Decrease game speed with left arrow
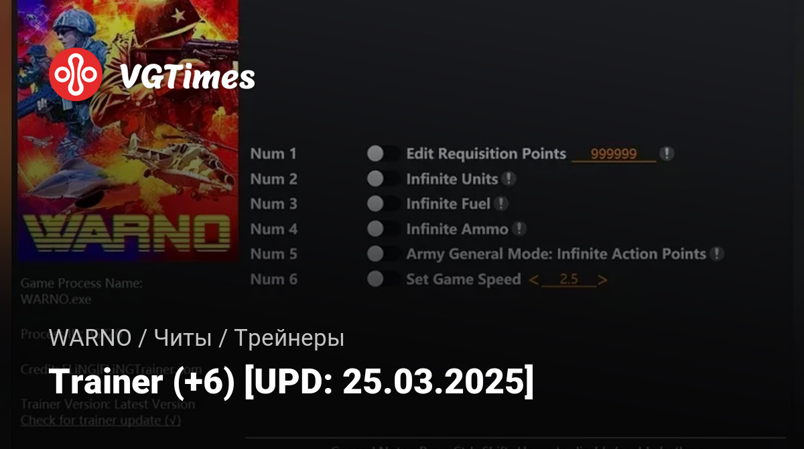804x449 pixels. point(534,280)
